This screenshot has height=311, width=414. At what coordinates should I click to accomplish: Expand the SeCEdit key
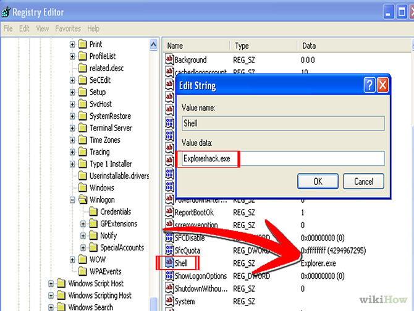pyautogui.click(x=72, y=80)
